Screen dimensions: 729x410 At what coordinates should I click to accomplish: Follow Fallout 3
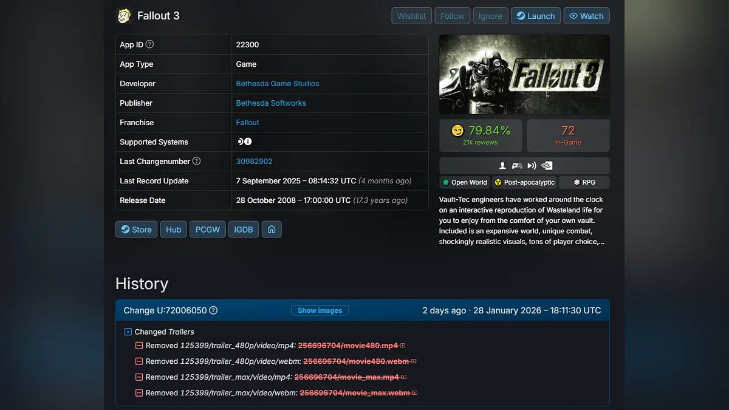click(452, 16)
